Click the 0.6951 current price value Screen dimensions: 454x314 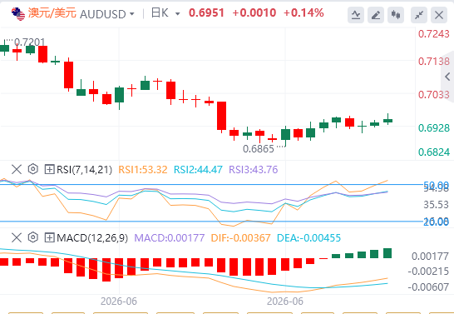click(206, 13)
